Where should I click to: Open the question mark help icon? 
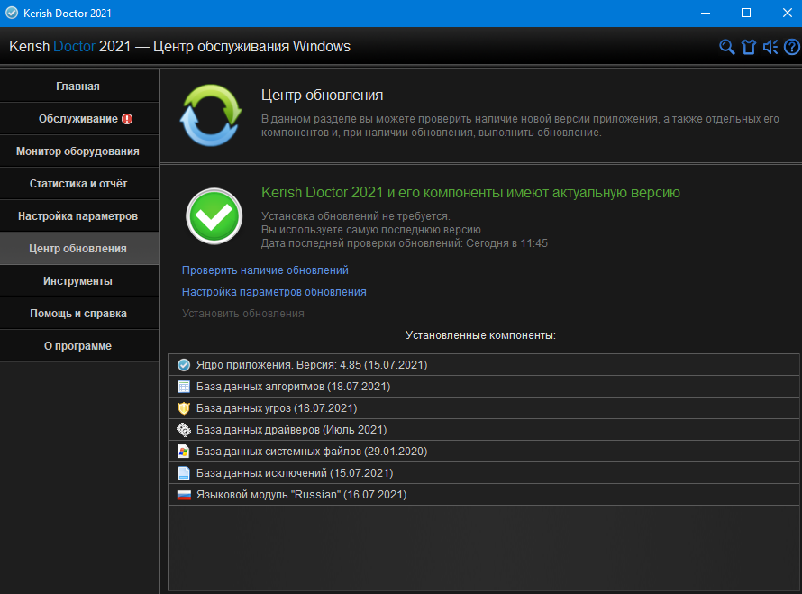click(792, 47)
